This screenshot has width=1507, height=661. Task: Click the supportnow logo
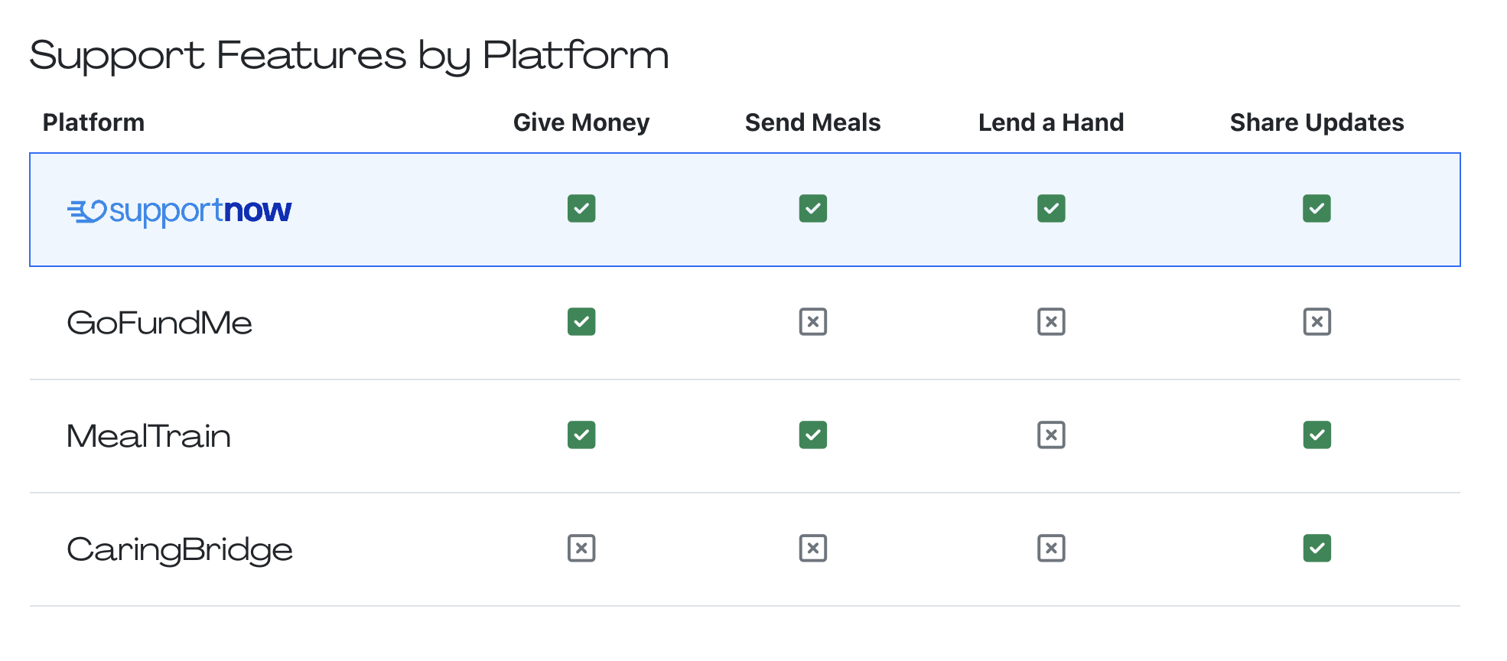pos(180,210)
